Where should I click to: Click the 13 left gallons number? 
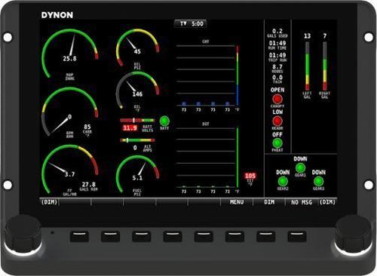(x=307, y=36)
